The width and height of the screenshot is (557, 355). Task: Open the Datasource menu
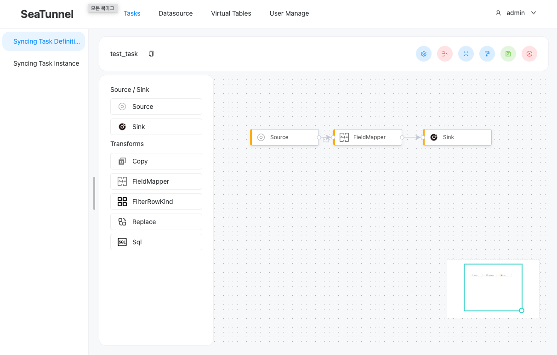[176, 13]
